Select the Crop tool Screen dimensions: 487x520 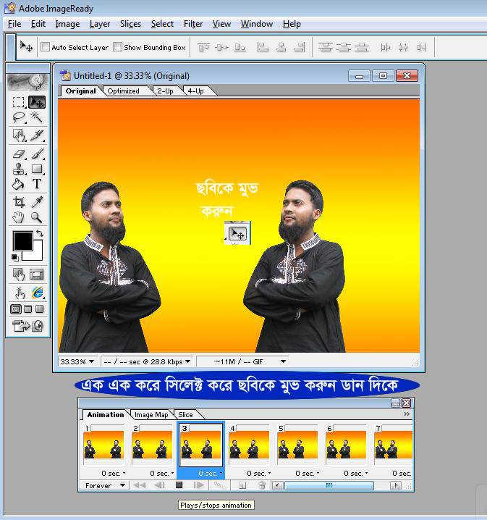click(x=19, y=201)
